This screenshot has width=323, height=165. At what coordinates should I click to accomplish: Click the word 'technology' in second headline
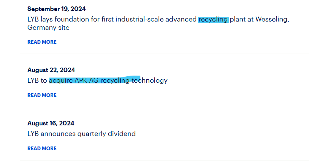[x=149, y=80]
